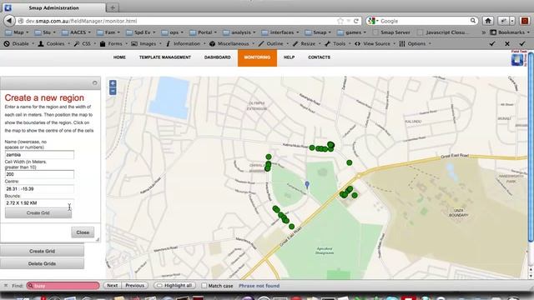Open the Information developer menu
534x300 pixels.
click(x=185, y=43)
